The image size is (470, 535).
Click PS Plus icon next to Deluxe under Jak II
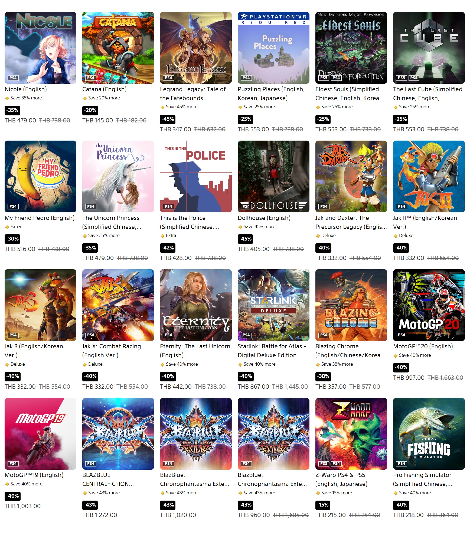(x=396, y=236)
